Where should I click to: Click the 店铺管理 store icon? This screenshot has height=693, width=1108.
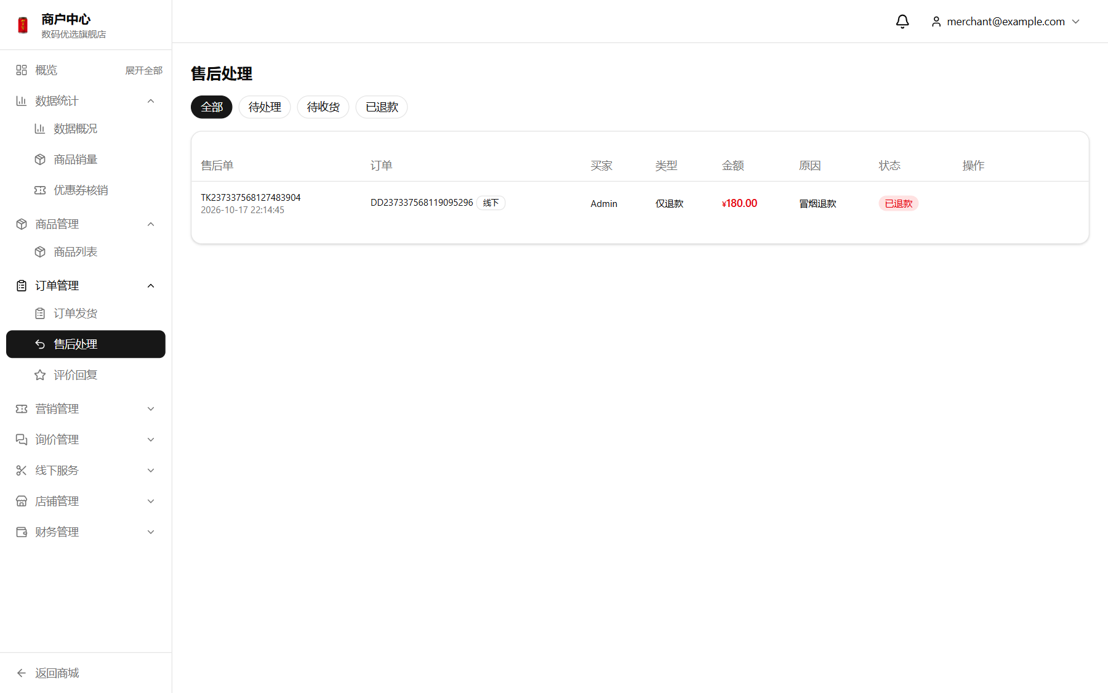[22, 501]
